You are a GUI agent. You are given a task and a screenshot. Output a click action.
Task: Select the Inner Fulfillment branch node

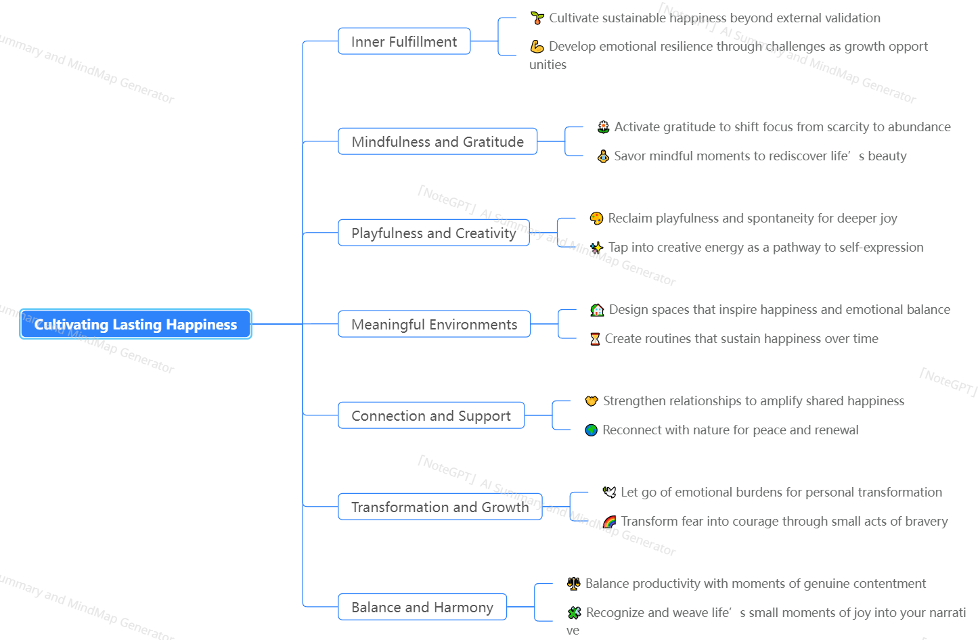pos(404,41)
